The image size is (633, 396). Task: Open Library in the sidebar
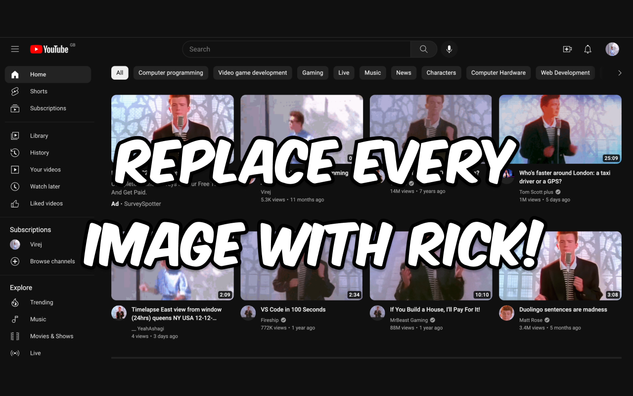(48, 136)
